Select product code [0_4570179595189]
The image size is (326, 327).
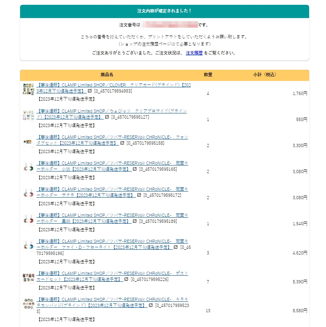[158, 222]
